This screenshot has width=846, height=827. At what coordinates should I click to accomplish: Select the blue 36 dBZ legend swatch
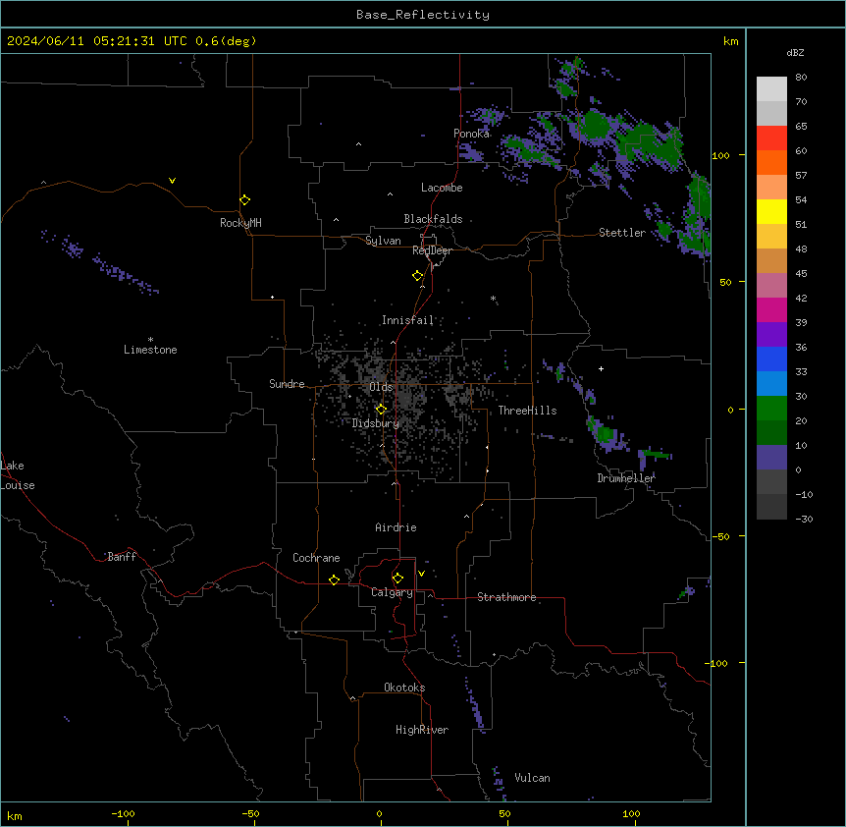click(x=771, y=358)
